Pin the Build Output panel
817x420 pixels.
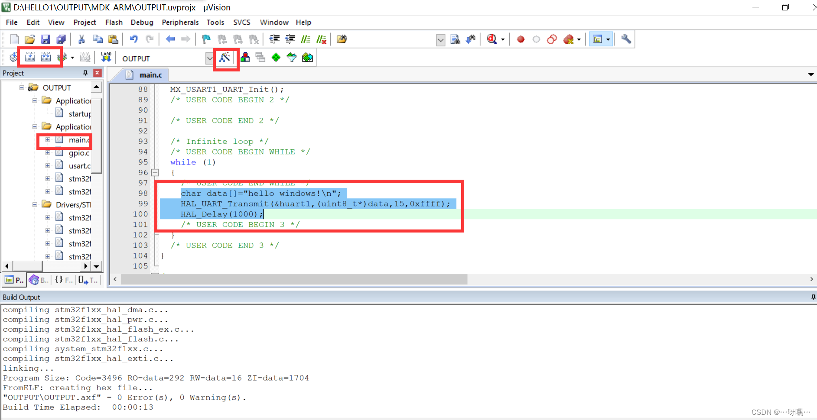[x=813, y=297]
